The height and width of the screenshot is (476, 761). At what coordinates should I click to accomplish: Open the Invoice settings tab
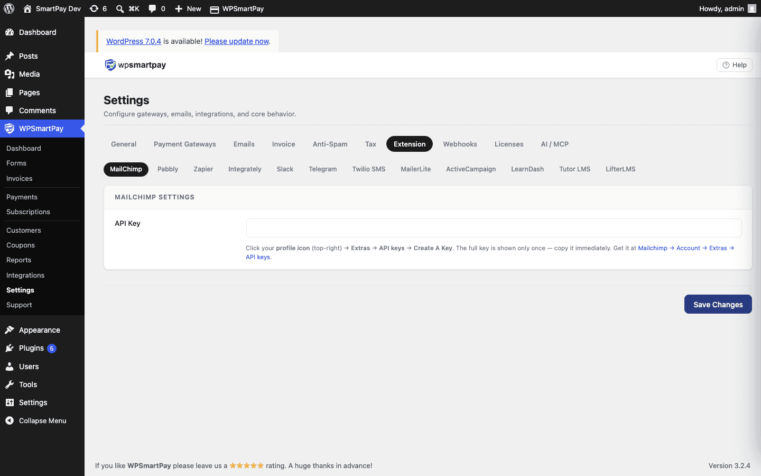coord(284,144)
